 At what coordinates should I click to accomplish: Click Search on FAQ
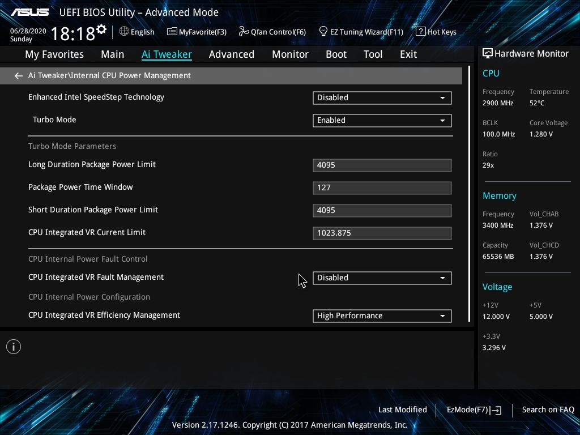pos(548,410)
